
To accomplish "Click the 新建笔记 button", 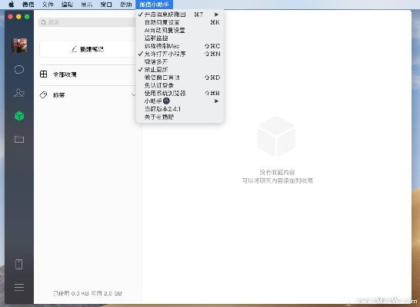I will coord(88,49).
